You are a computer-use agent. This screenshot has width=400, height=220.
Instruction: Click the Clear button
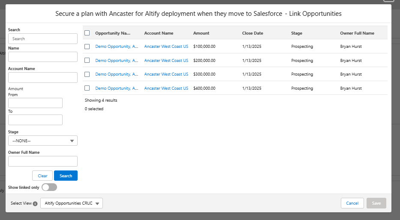pos(42,176)
